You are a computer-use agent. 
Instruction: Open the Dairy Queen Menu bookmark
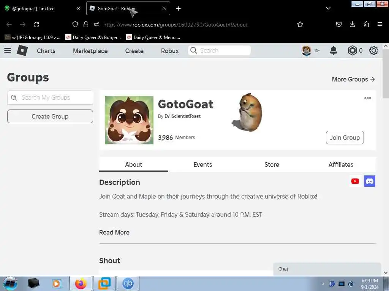click(x=153, y=38)
